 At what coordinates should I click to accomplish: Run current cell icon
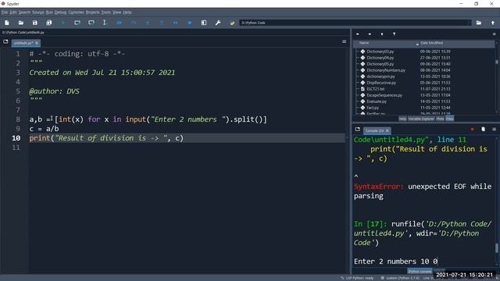(x=77, y=23)
